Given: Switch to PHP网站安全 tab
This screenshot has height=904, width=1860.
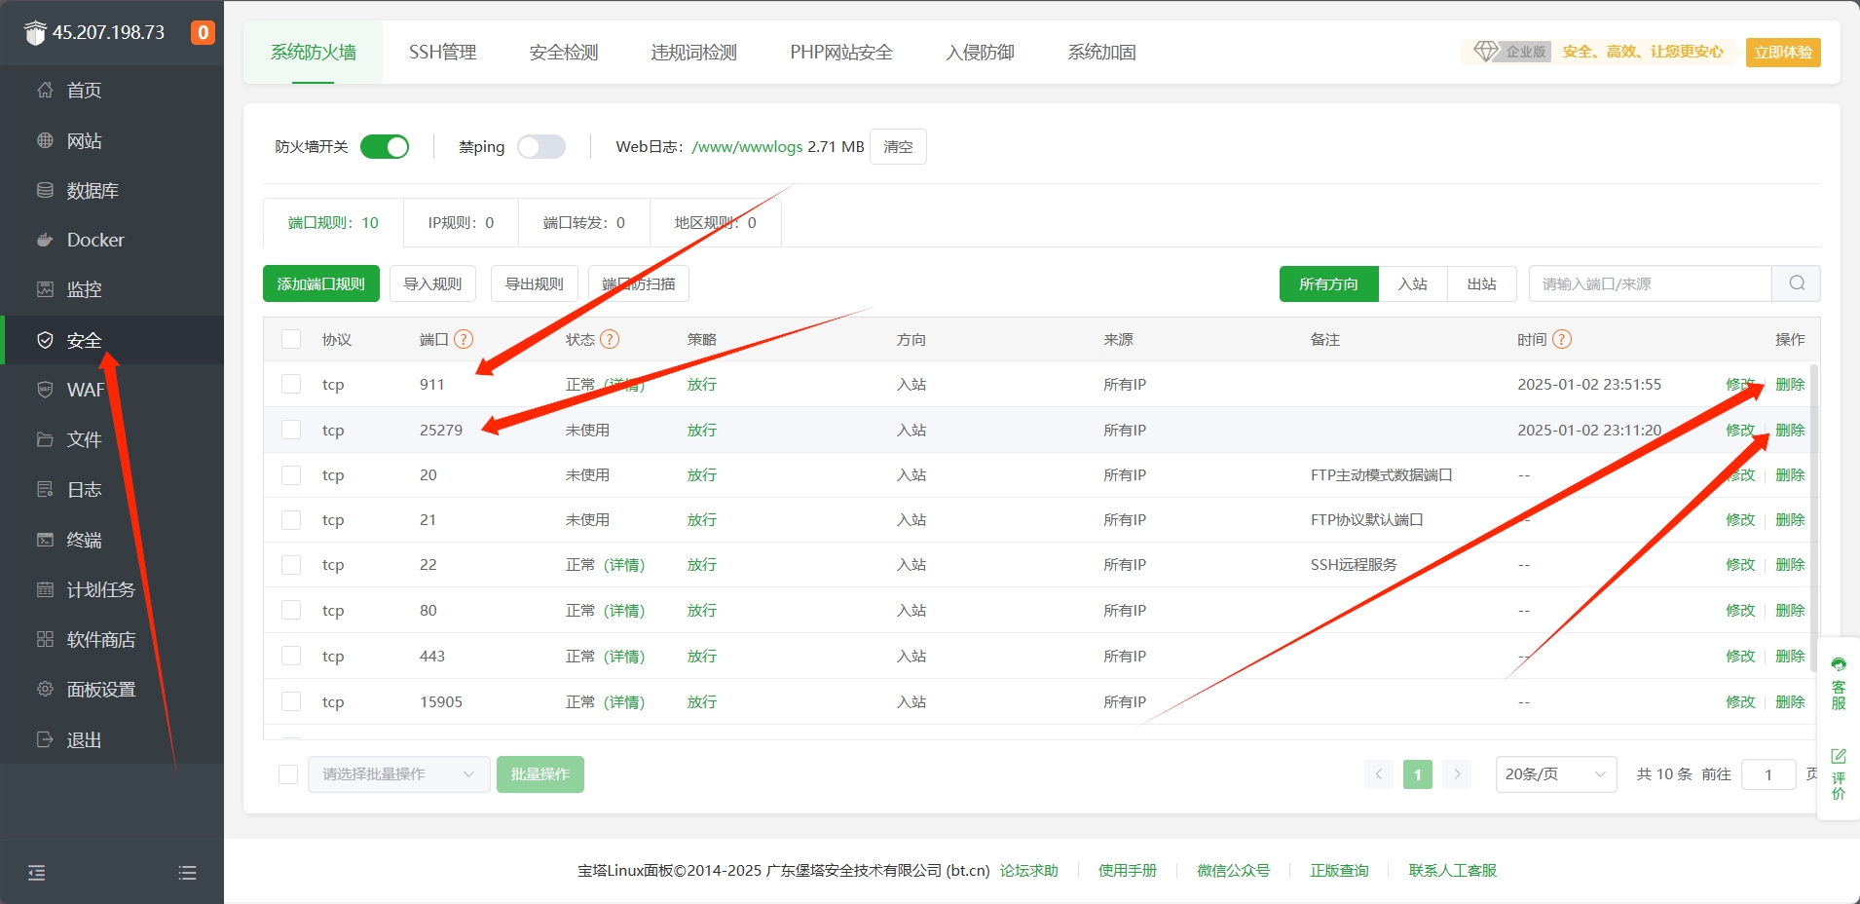Looking at the screenshot, I should [x=841, y=52].
